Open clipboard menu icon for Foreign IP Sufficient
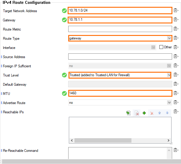This screenshot has width=181, height=164. click(x=176, y=66)
